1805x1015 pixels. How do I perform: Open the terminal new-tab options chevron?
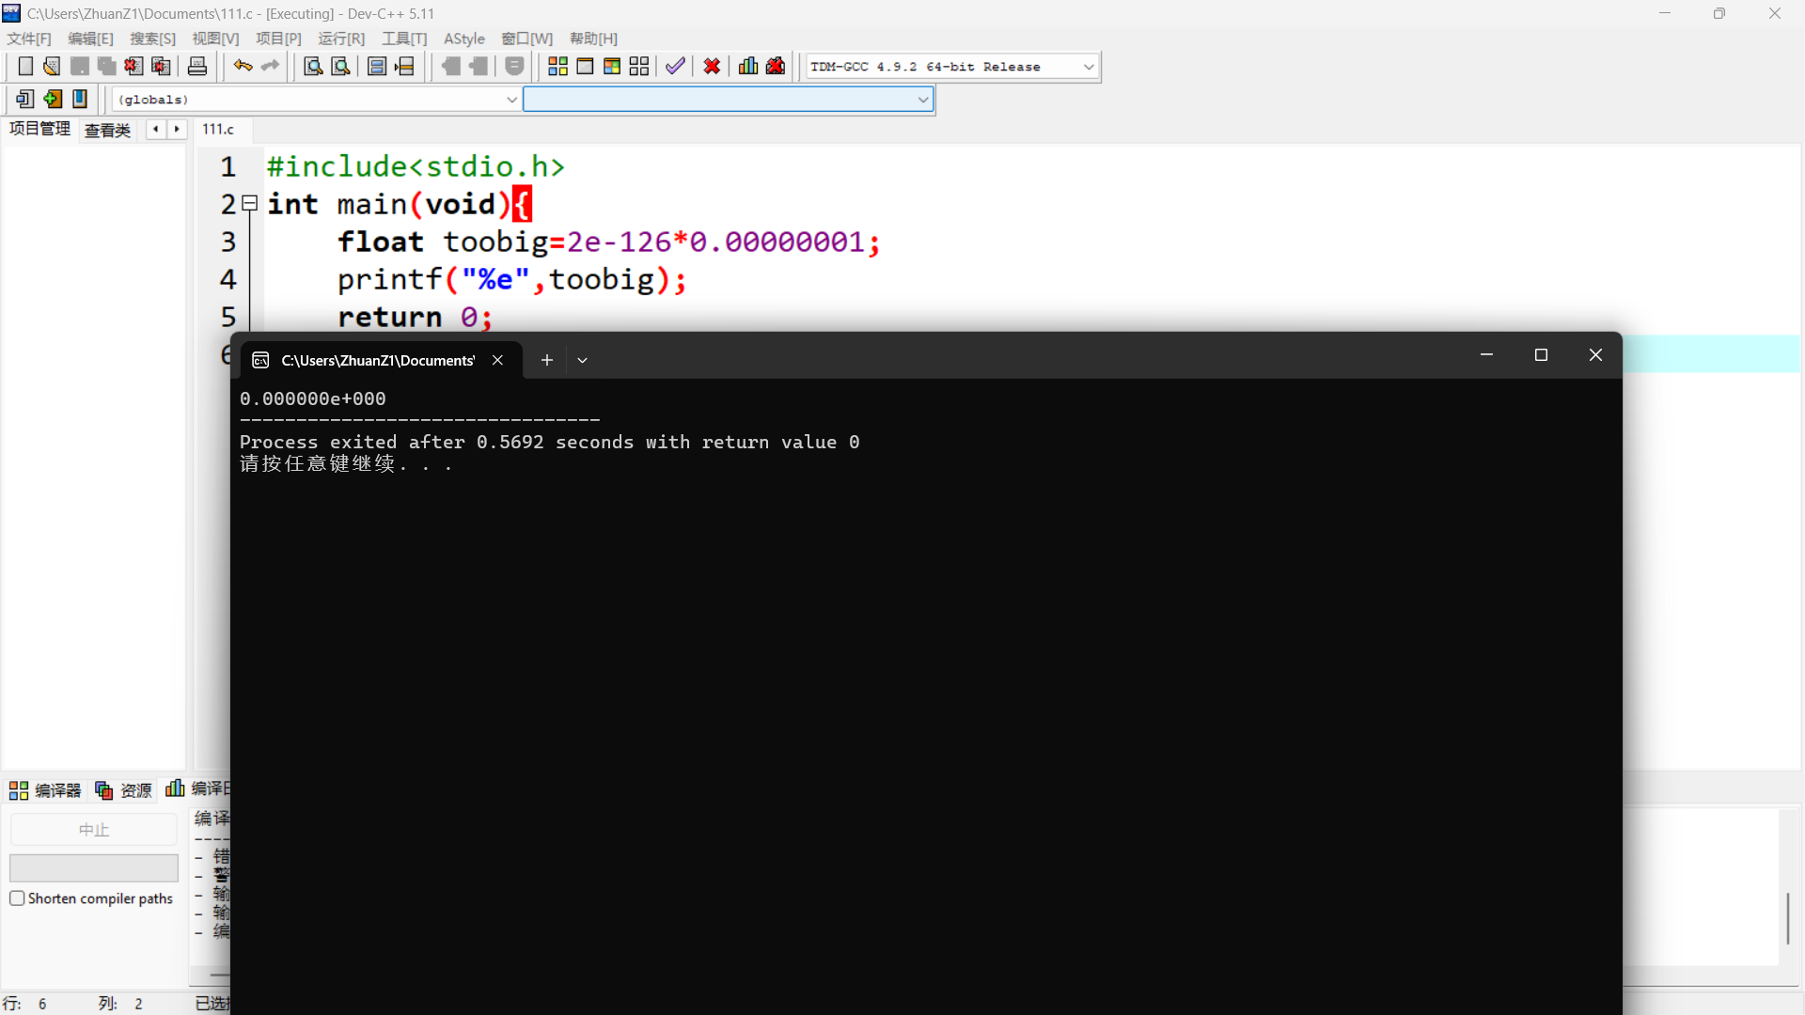tap(582, 360)
